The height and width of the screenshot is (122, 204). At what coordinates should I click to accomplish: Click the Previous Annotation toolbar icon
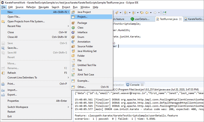[134, 13]
